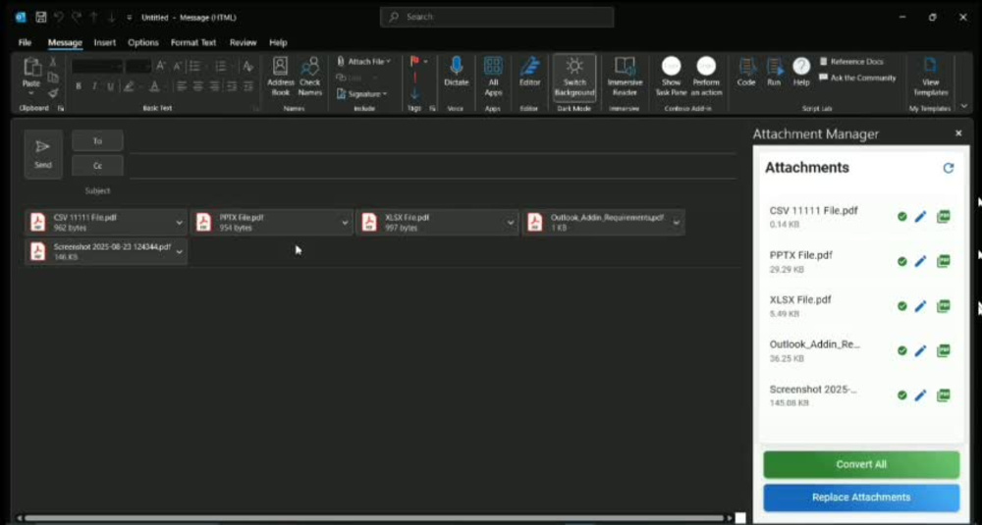
Task: Set high importance exclamation icon
Action: click(414, 78)
